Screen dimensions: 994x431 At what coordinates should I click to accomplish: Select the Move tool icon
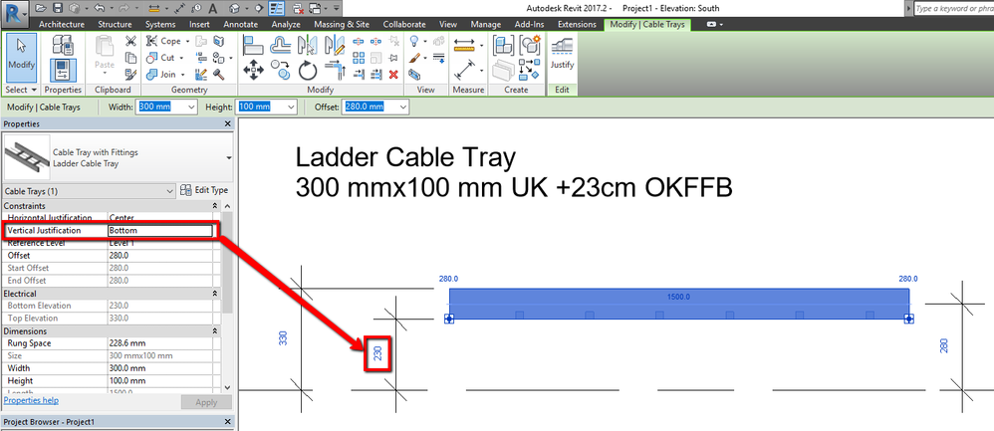click(253, 70)
